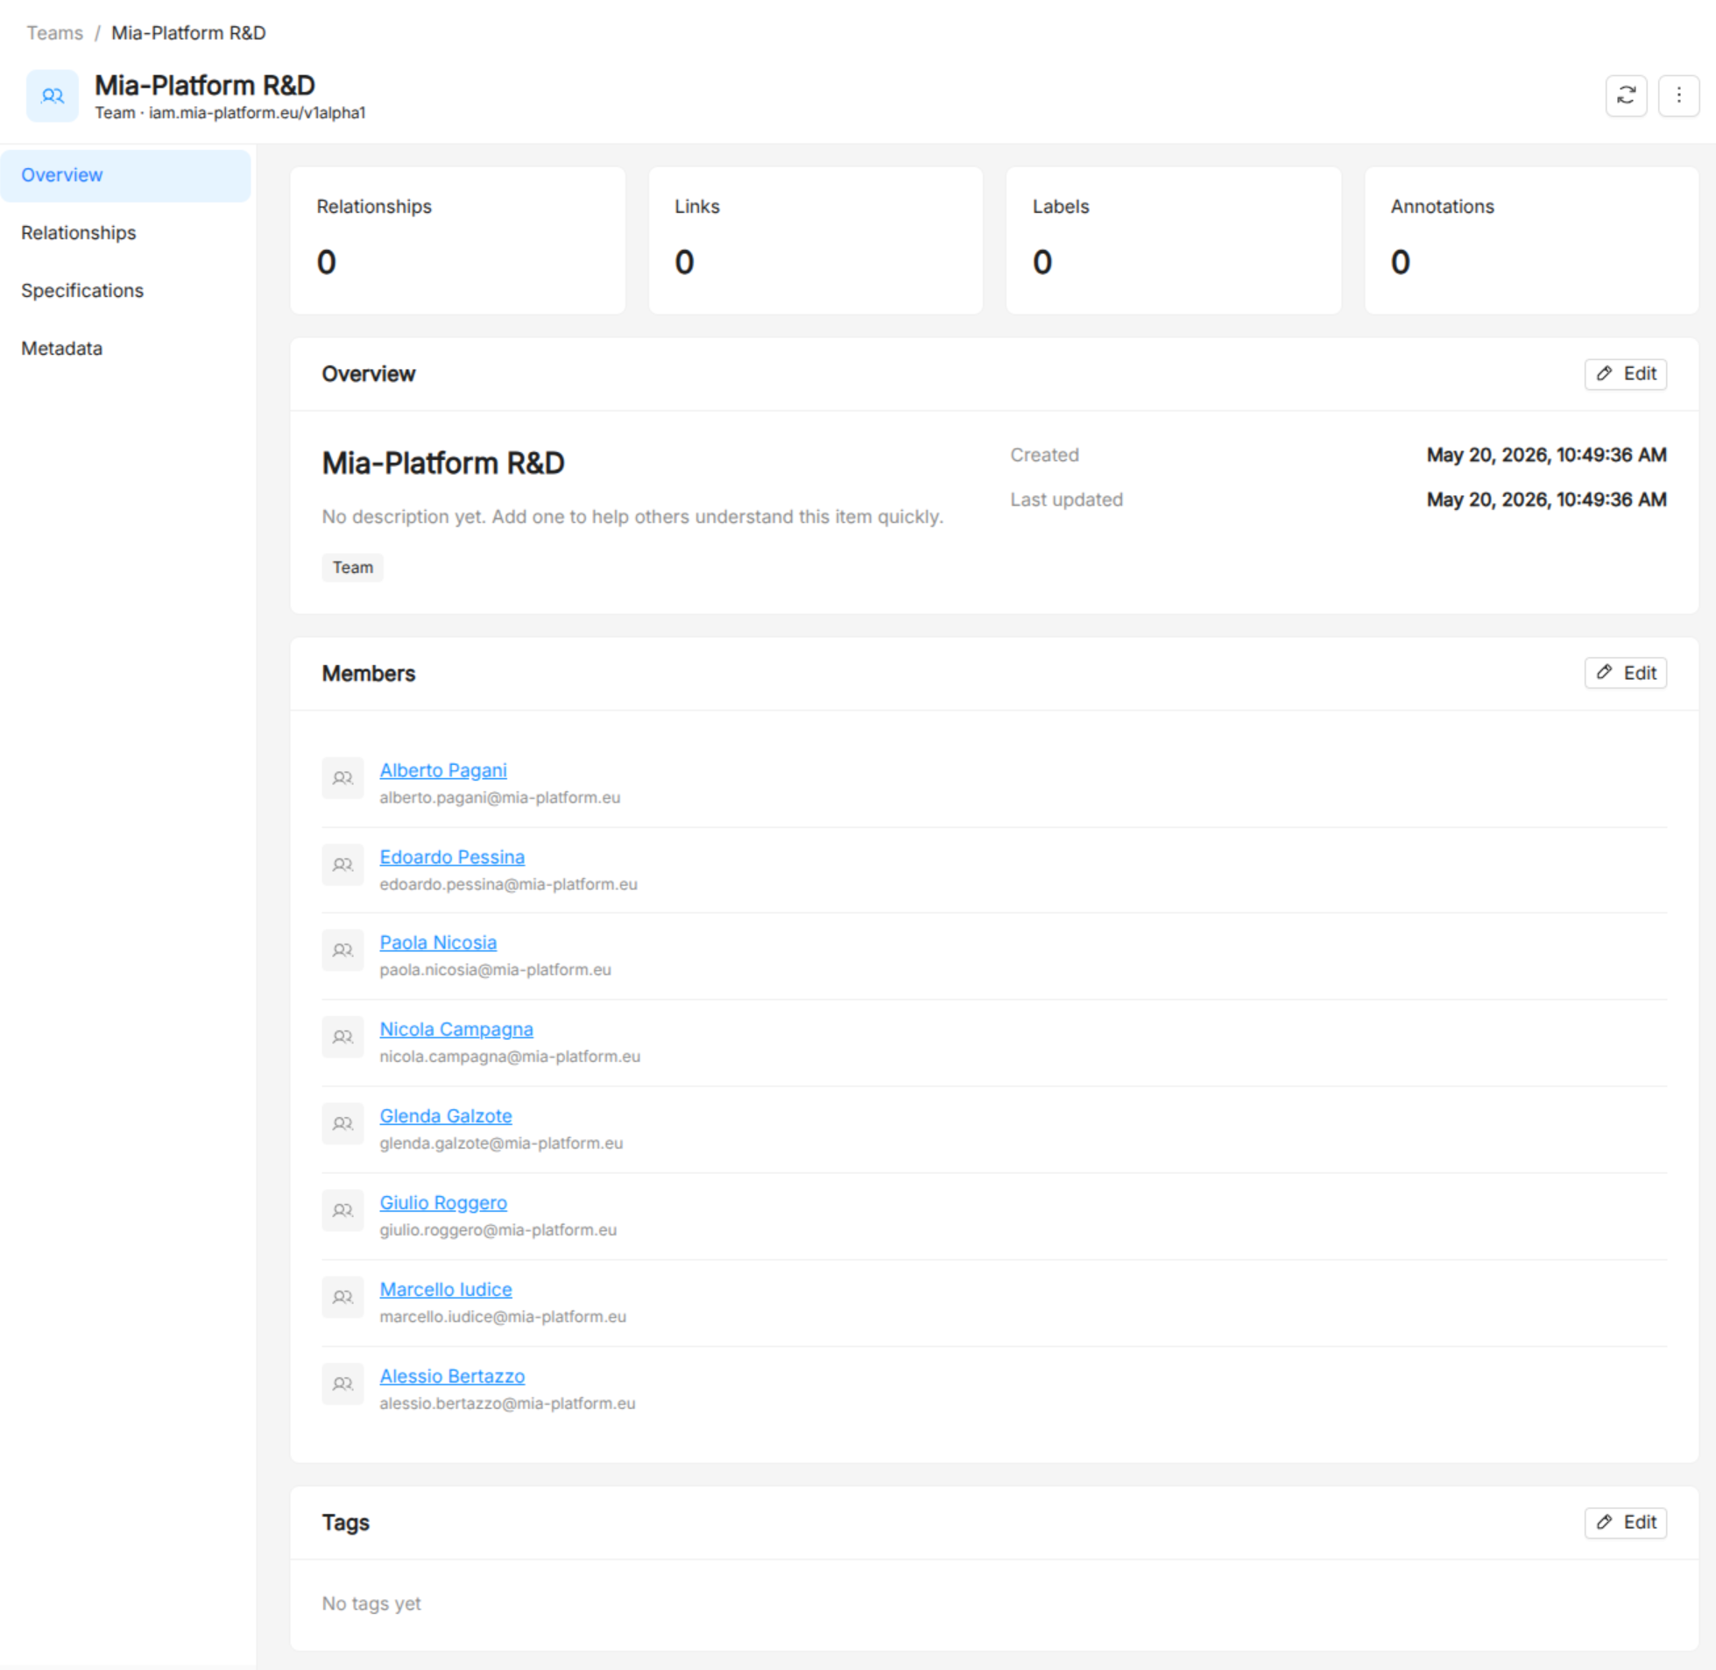Viewport: 1716px width, 1670px height.
Task: Click the member icon next to Nicola Campagna
Action: click(x=342, y=1037)
